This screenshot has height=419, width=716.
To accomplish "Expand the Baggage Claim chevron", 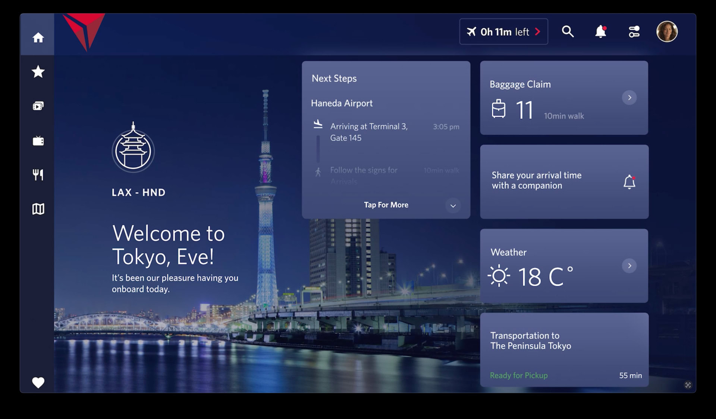I will click(629, 97).
